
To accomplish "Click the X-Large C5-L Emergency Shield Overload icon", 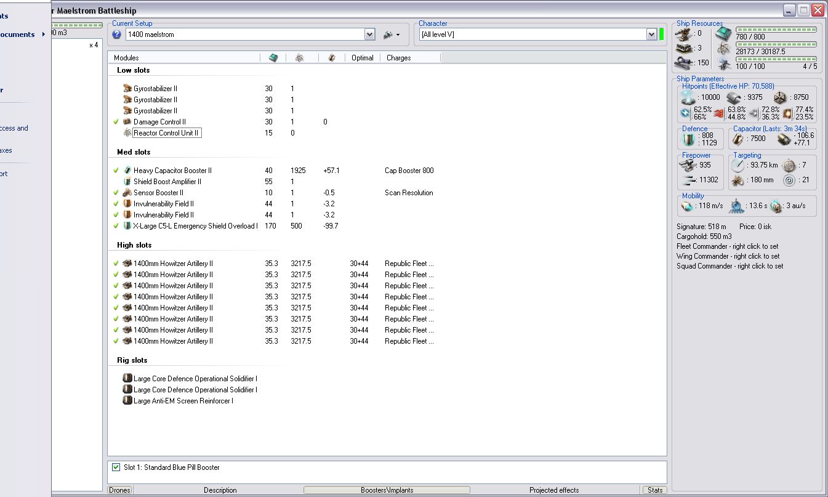I will click(127, 226).
